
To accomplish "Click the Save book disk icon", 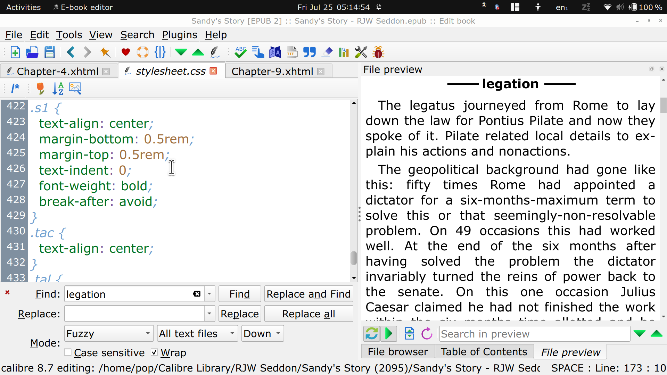I will 50,52.
